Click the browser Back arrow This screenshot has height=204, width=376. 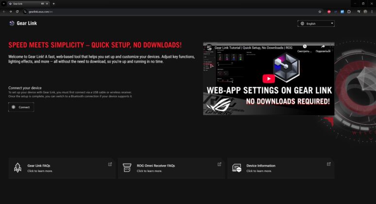click(4, 12)
